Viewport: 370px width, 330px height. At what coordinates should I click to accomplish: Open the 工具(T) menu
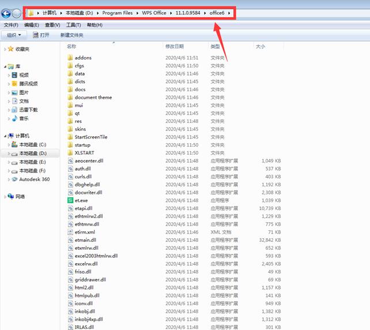pos(73,25)
